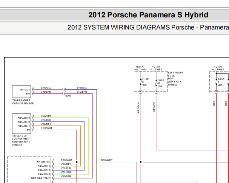Click the splice dot on the RED/WHT wire
Viewport: 229px width, 183px height.
(x=77, y=162)
